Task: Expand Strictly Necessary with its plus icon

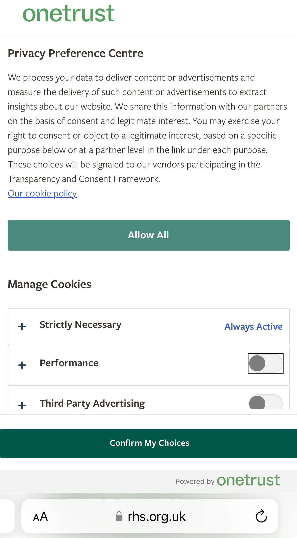Action: coord(22,327)
